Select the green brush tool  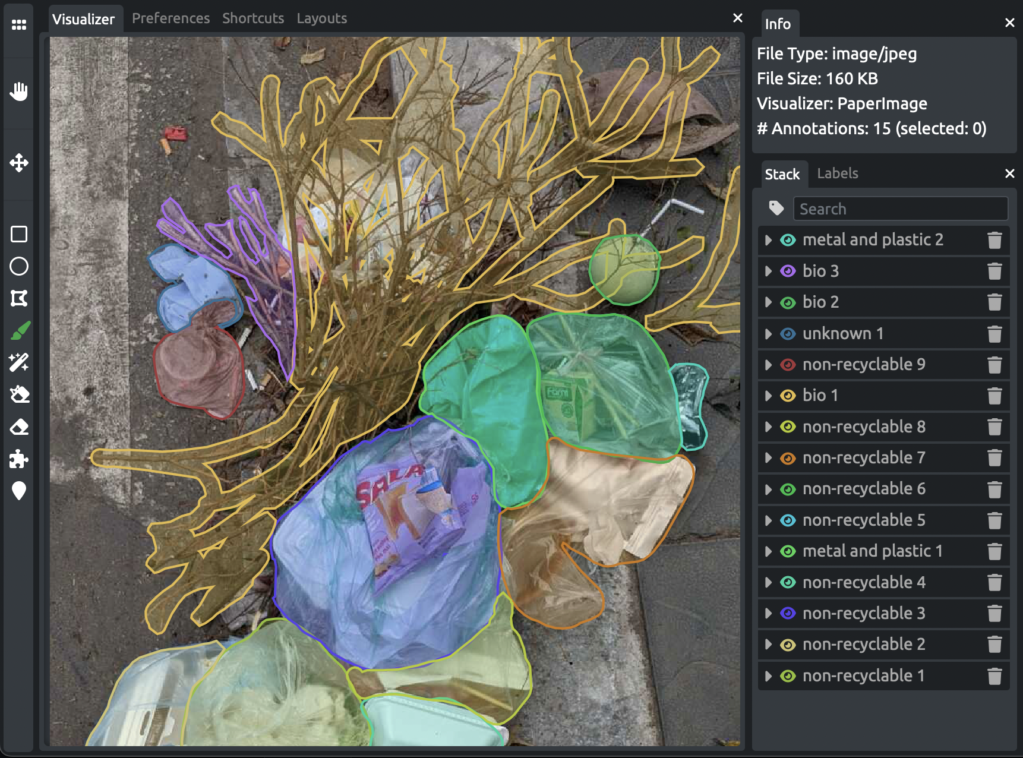coord(20,330)
